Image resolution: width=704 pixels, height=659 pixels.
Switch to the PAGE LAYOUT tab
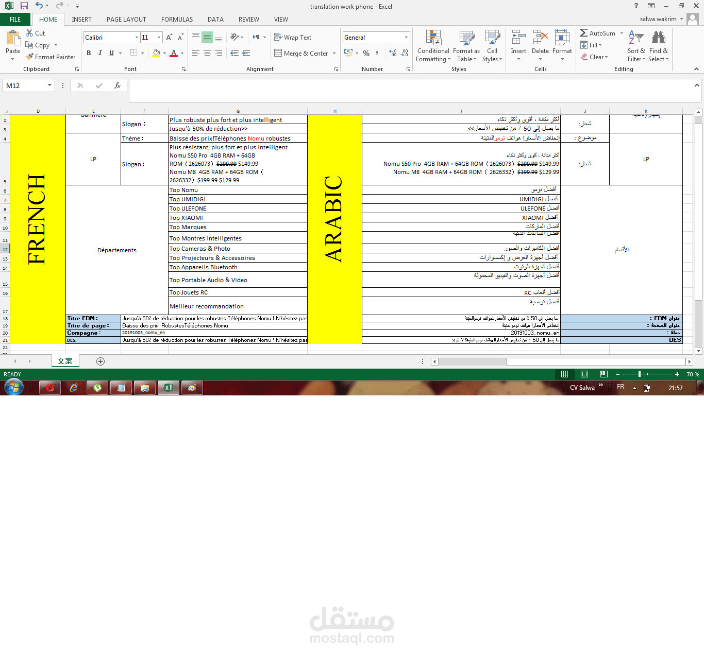pos(126,19)
